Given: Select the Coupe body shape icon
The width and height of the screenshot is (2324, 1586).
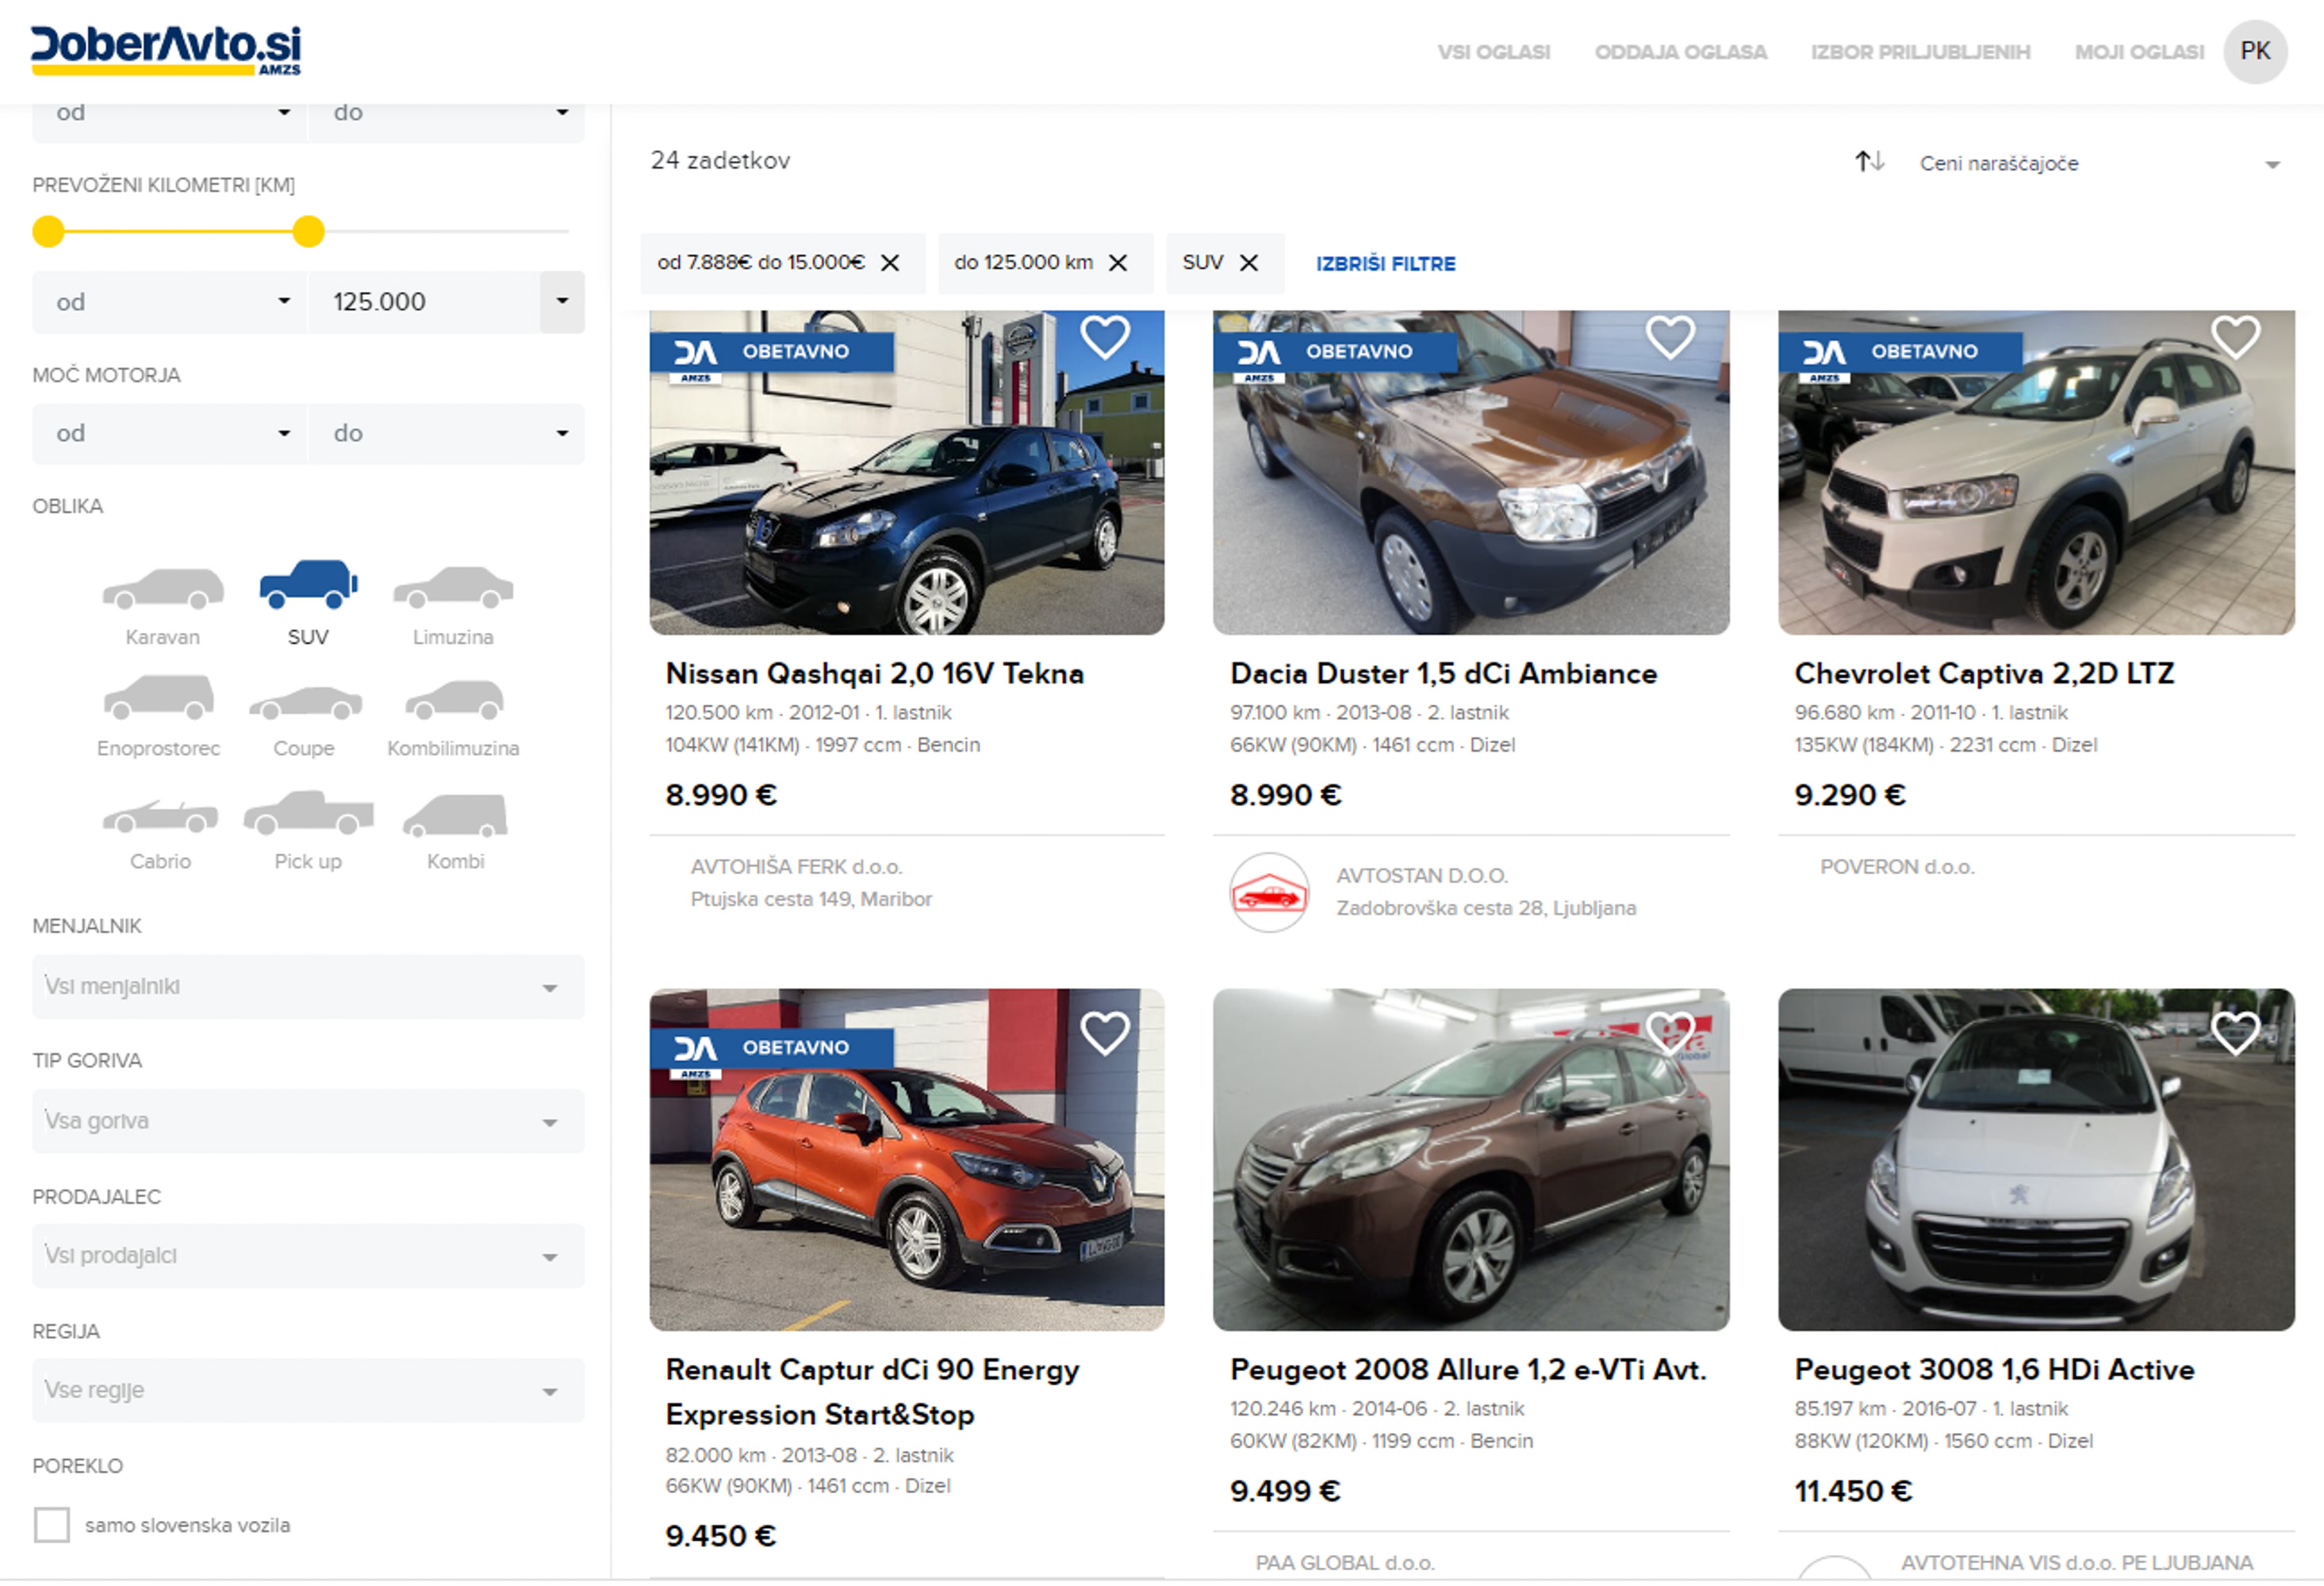Looking at the screenshot, I should pyautogui.click(x=305, y=703).
